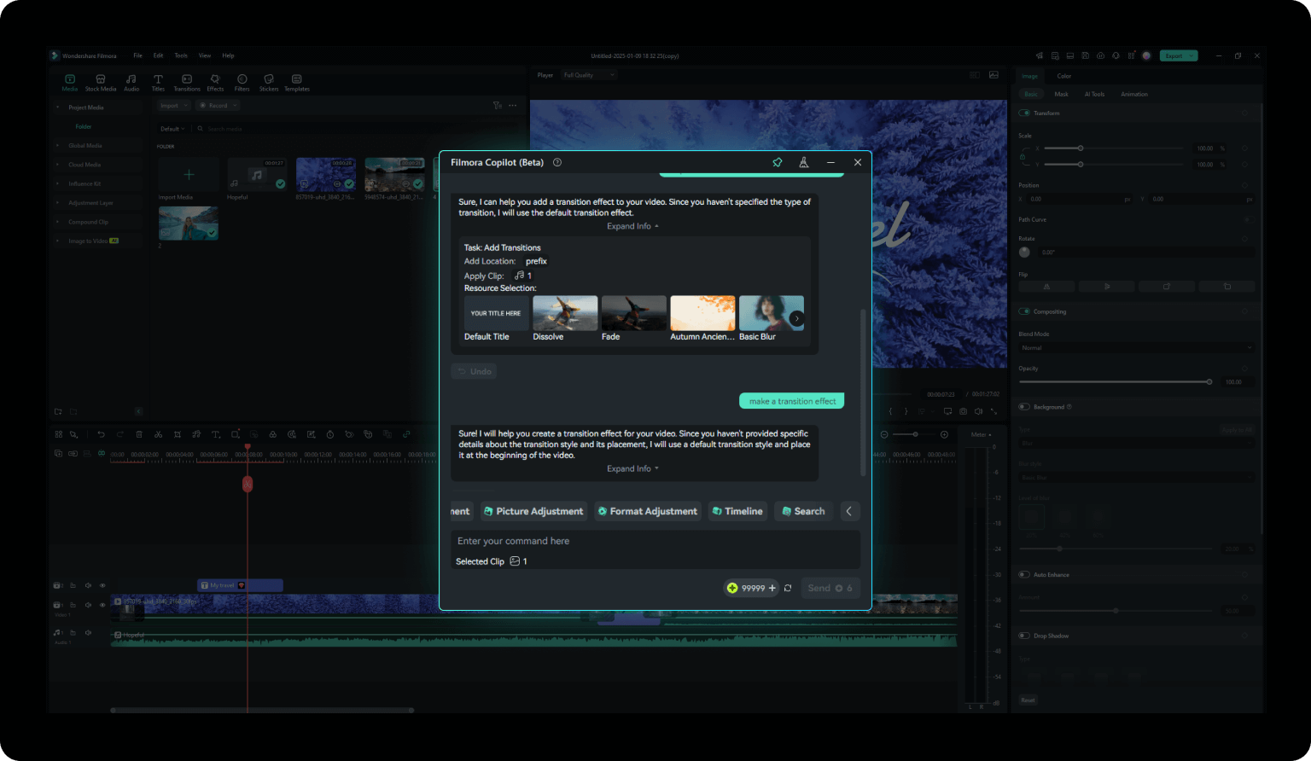The image size is (1311, 761).
Task: Pin the Filmora Copilot window
Action: click(777, 162)
